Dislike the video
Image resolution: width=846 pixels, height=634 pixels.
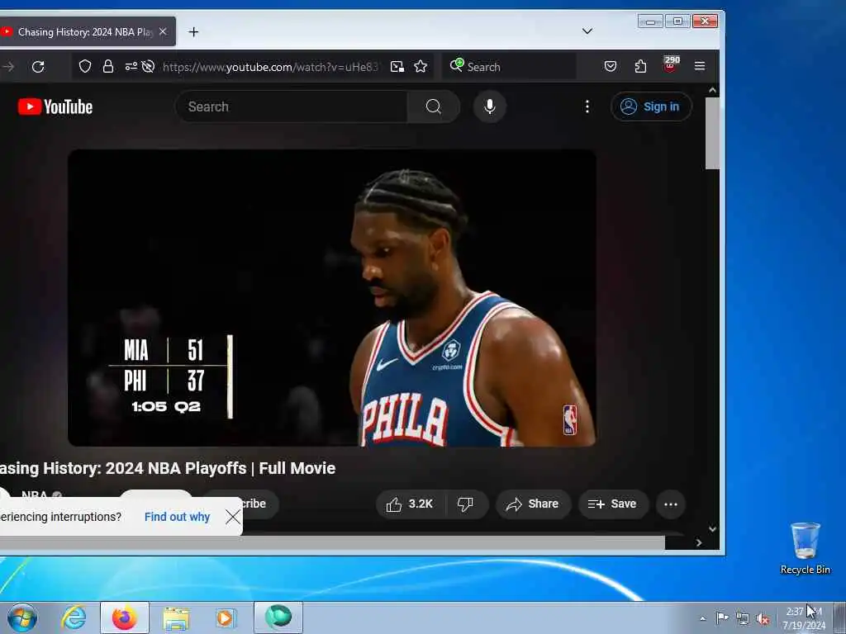coord(466,504)
